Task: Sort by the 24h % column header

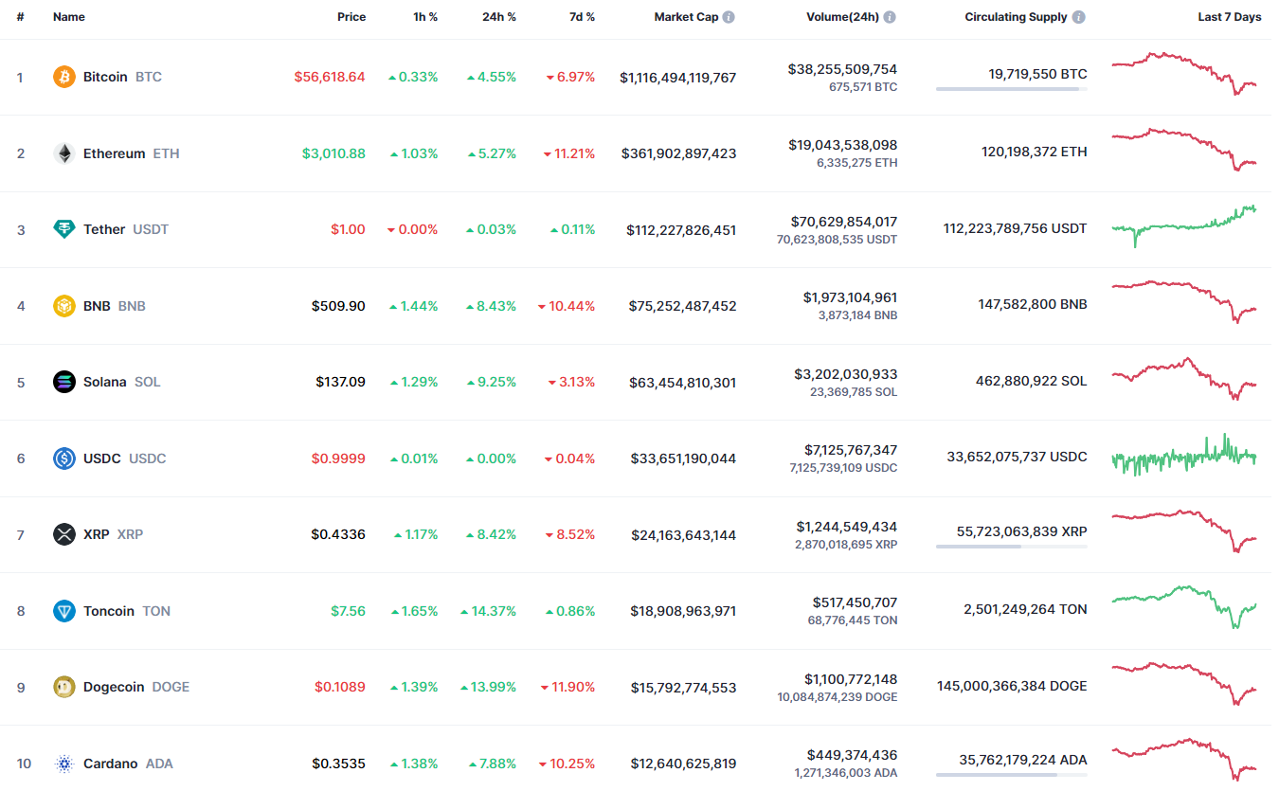Action: 497,17
